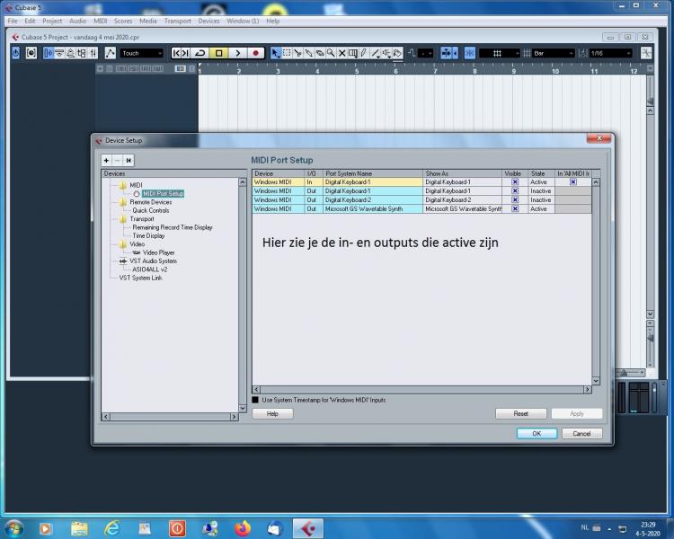The image size is (674, 539).
Task: Open Firefox from the taskbar
Action: coord(243,528)
